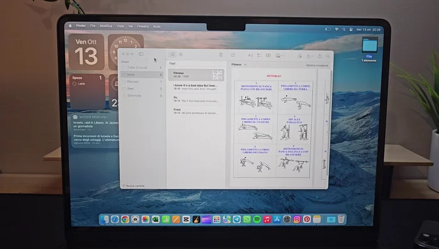Open Spotify from the Dock
Image resolution: width=439 pixels, height=249 pixels.
(x=257, y=220)
